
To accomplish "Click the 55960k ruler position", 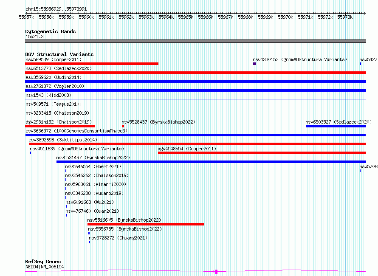I will 86,17.
